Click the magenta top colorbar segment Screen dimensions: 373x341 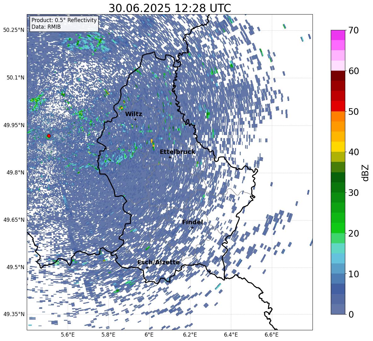coord(338,35)
